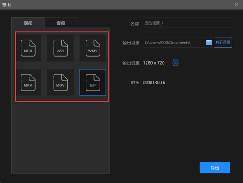Image resolution: width=243 pixels, height=183 pixels.
Task: Select the GIF export format
Action: coord(93,82)
